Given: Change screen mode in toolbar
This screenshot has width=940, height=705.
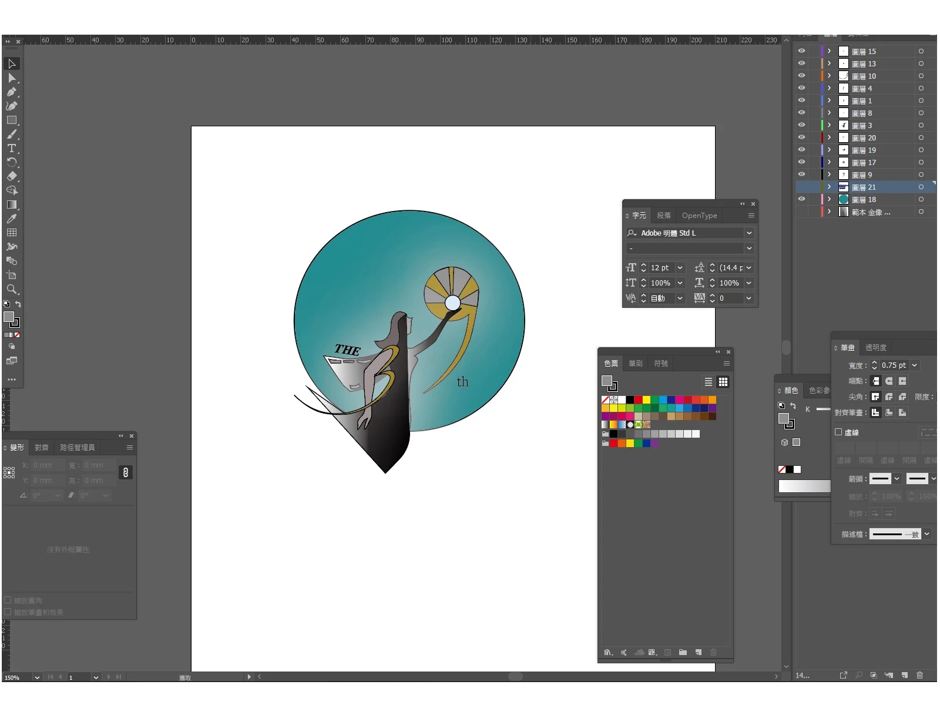Looking at the screenshot, I should (12, 361).
